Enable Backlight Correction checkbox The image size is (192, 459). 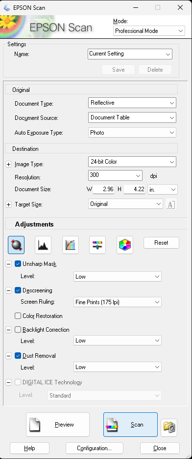[18, 330]
